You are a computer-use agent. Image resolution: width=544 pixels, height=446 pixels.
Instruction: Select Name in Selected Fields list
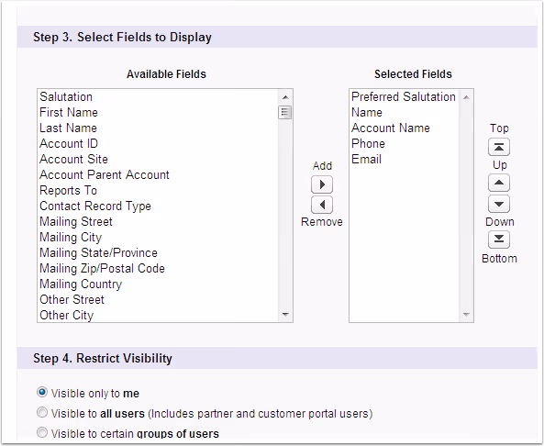point(405,113)
